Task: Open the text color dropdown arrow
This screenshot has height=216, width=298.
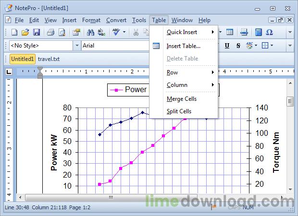Action: pyautogui.click(x=256, y=46)
